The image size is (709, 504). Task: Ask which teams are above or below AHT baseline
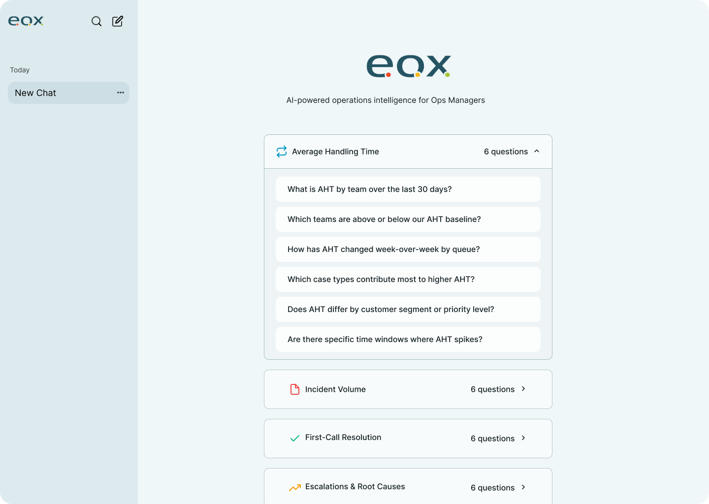tap(408, 219)
